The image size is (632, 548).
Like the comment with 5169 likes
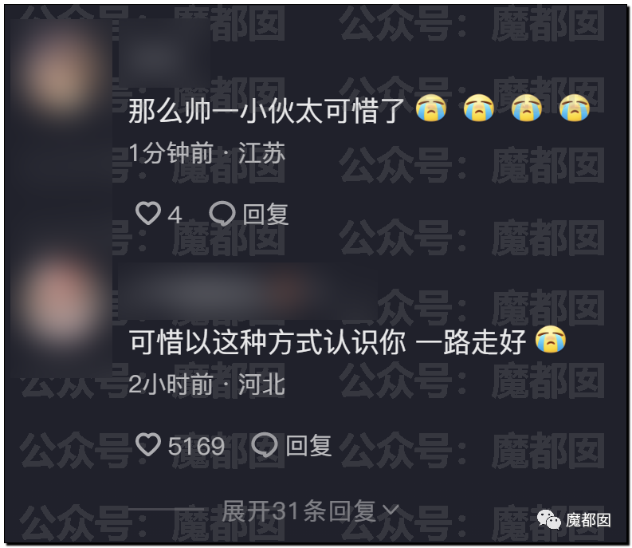tap(148, 444)
